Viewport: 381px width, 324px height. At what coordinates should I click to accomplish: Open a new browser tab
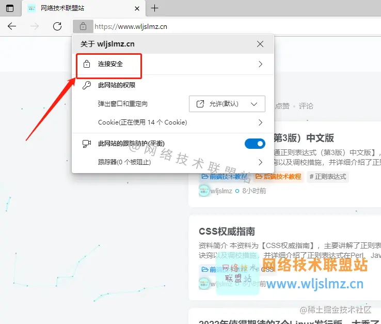click(154, 8)
